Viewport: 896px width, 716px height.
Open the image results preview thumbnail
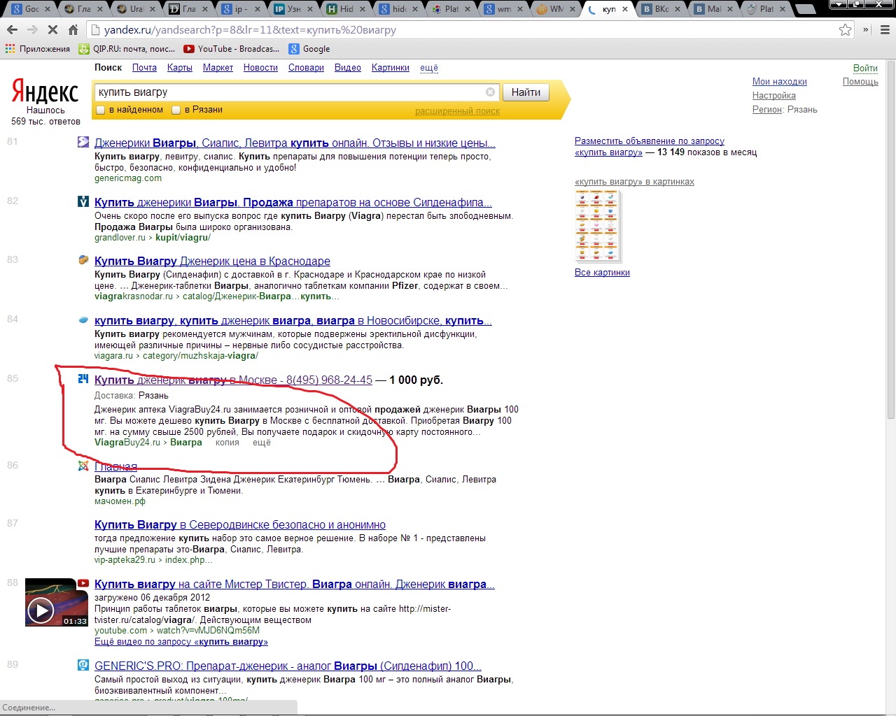click(598, 227)
